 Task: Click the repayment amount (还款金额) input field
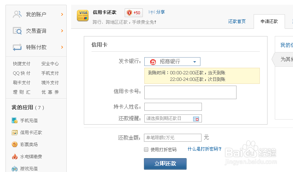pyautogui.click(x=173, y=138)
